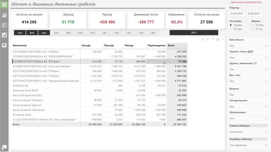This screenshot has width=271, height=152.
Task: Select the Касса магазина "Светлячок" row
Action: 100,110
